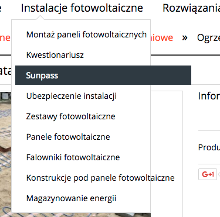Click the red breadcrumb link ending 'niowe'
Screen dimensions: 220x217
pos(162,37)
